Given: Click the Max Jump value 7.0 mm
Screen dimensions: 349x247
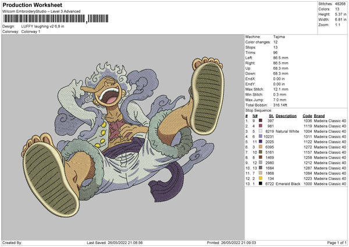Looking at the screenshot, I should pos(280,100).
